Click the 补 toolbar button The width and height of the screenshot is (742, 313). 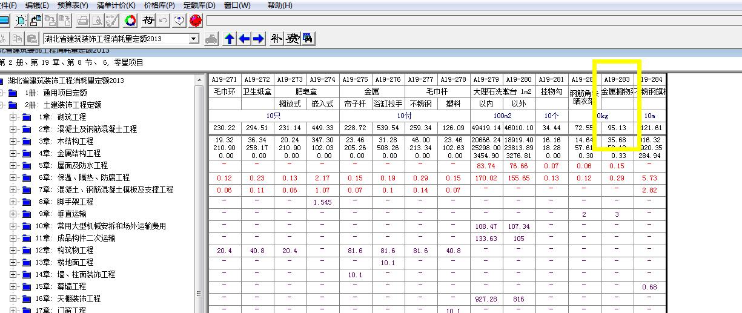pos(277,39)
